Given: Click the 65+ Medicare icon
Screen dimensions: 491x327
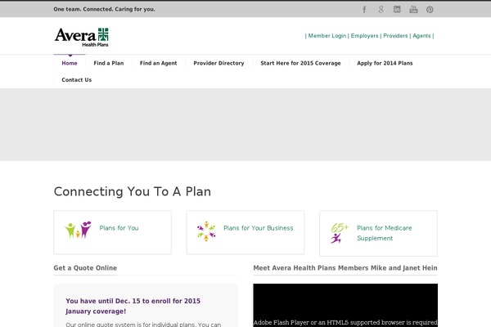Looking at the screenshot, I should (x=340, y=233).
